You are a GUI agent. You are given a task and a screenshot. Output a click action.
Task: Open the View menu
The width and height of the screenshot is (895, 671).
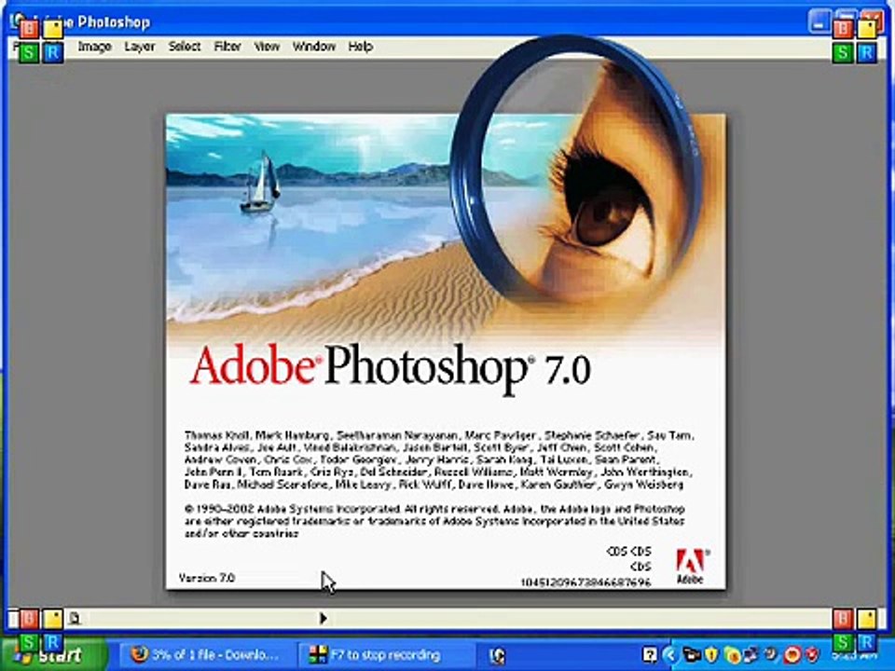[x=267, y=47]
